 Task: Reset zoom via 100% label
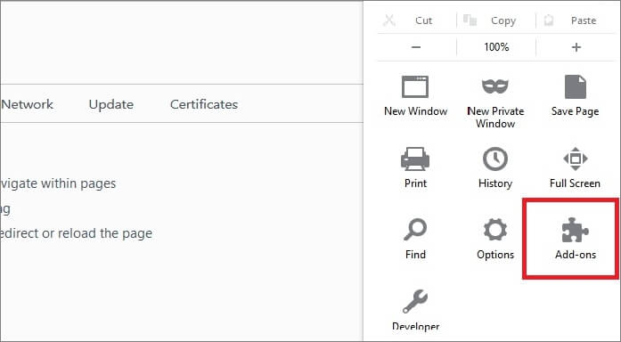[496, 47]
